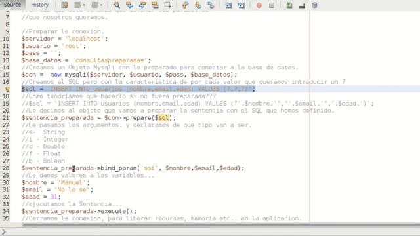Screen dimensions: 420x236
Task: Click 'mysqli' in the $con assignment
Action: coord(76,75)
